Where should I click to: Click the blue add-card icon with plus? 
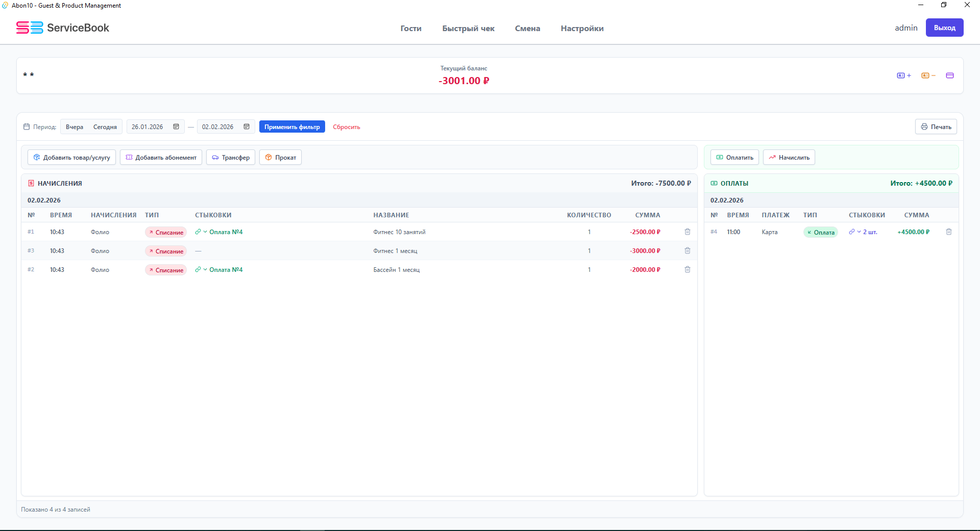[904, 75]
